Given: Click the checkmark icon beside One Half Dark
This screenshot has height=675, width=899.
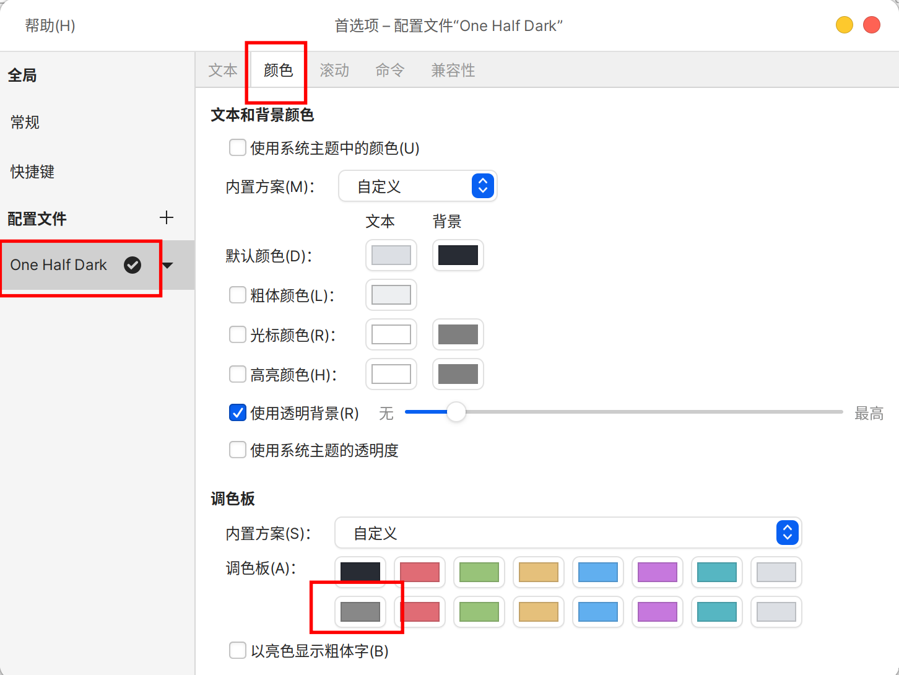Looking at the screenshot, I should (132, 265).
